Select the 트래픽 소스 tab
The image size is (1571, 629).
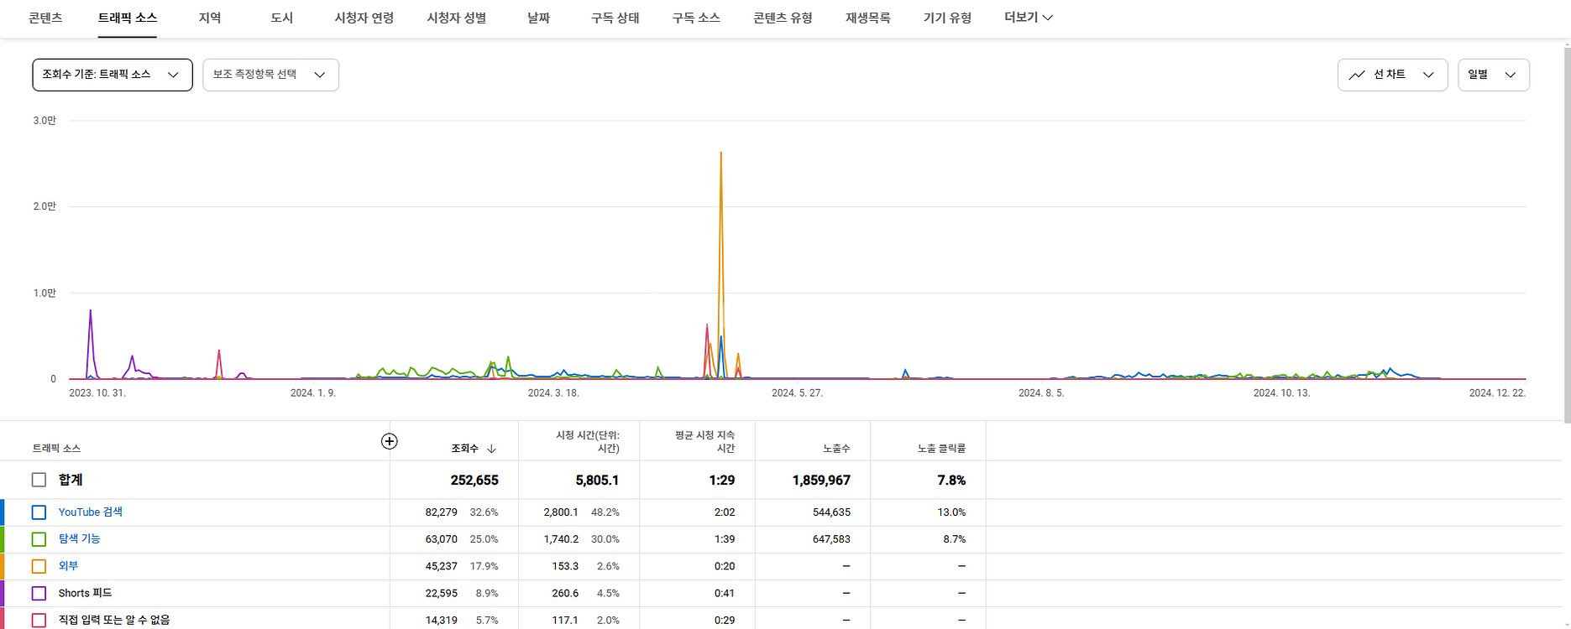(128, 18)
